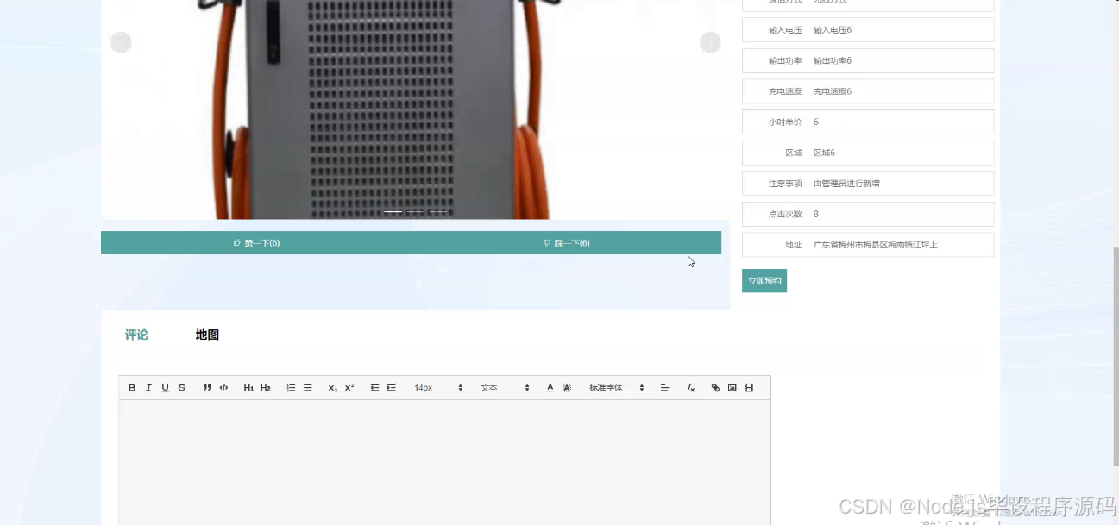Viewport: 1119px width, 525px height.
Task: Insert a hyperlink
Action: pyautogui.click(x=715, y=388)
